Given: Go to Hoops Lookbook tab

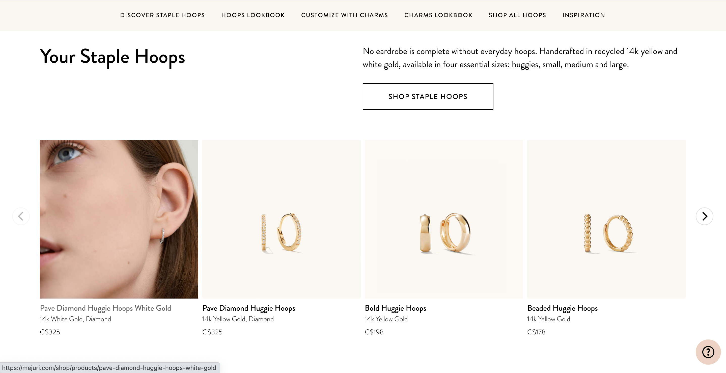Looking at the screenshot, I should 253,15.
